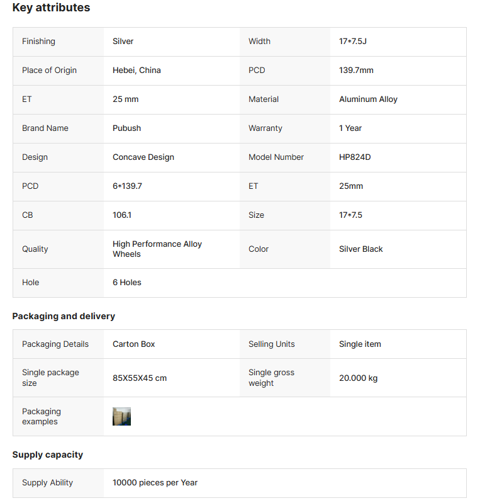This screenshot has height=503, width=480.
Task: Select the 20.000 kg gross weight
Action: 358,378
